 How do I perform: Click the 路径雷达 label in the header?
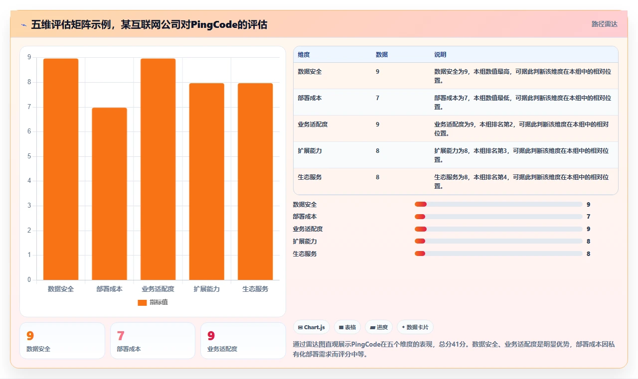[x=604, y=24]
